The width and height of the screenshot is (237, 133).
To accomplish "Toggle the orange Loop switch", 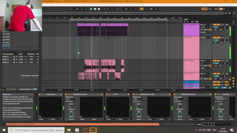I will pyautogui.click(x=141, y=9).
